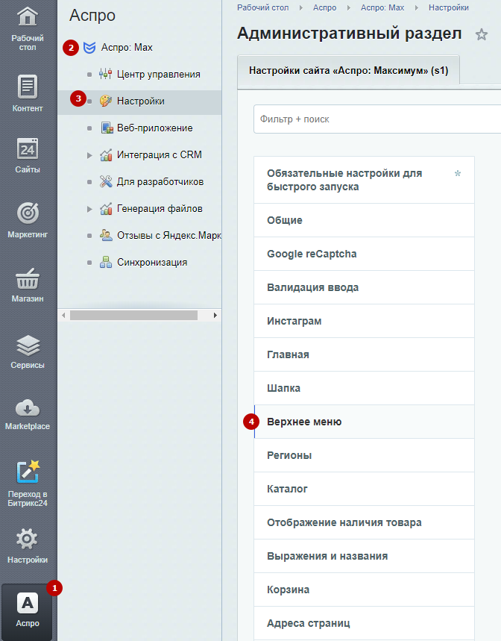
Task: Expand the Генерация файлов tree node
Action: (89, 209)
